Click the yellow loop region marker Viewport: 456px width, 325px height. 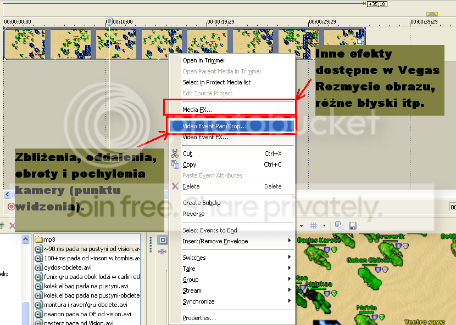click(432, 14)
